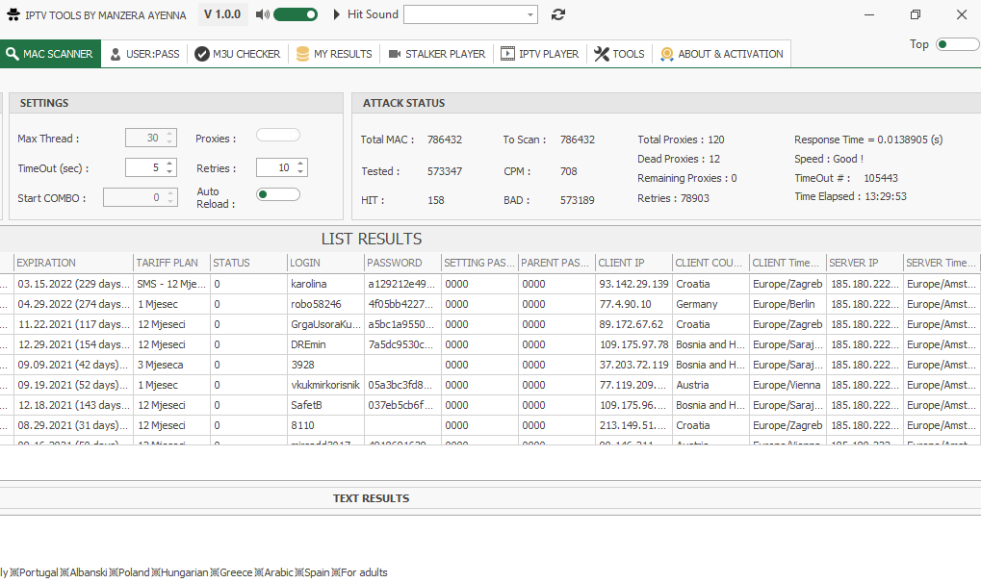The width and height of the screenshot is (981, 583).
Task: Decrease the Start COMBO value
Action: pyautogui.click(x=170, y=201)
